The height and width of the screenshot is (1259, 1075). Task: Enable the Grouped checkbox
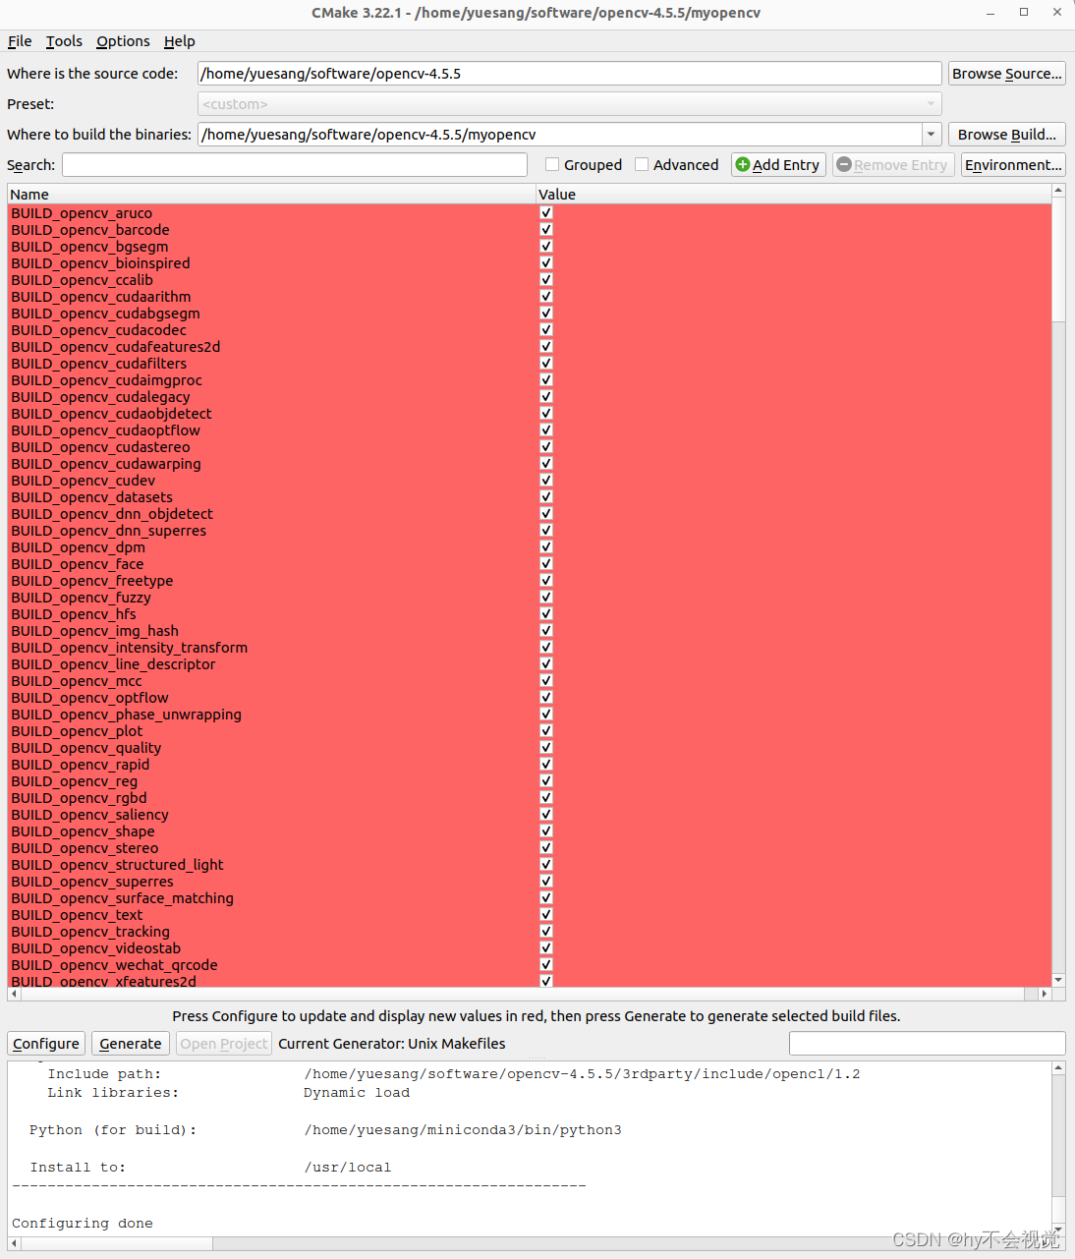(x=552, y=164)
